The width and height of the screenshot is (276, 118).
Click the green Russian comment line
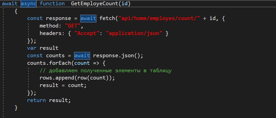click(106, 70)
